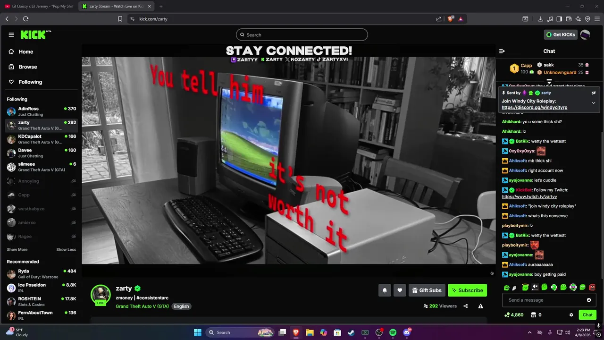The height and width of the screenshot is (340, 604).
Task: Expand the pinned message with the chevron
Action: (594, 103)
